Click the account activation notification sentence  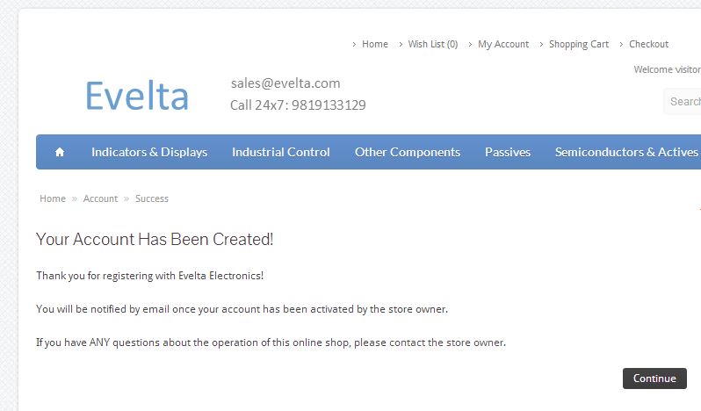click(x=242, y=309)
